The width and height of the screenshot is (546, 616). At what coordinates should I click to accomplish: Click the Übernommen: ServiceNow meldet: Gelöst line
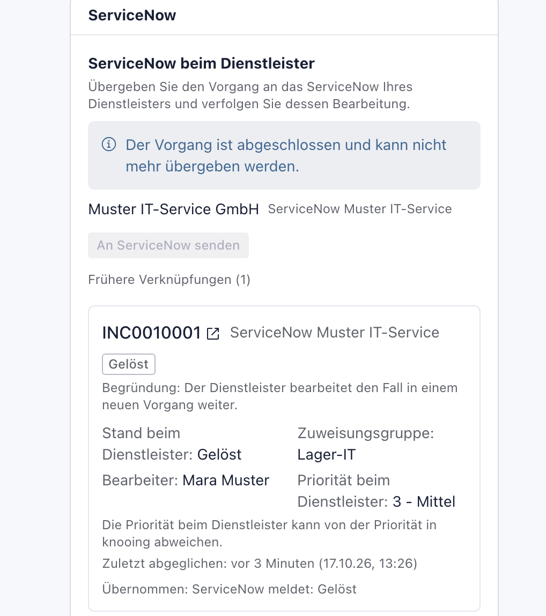pyautogui.click(x=230, y=589)
